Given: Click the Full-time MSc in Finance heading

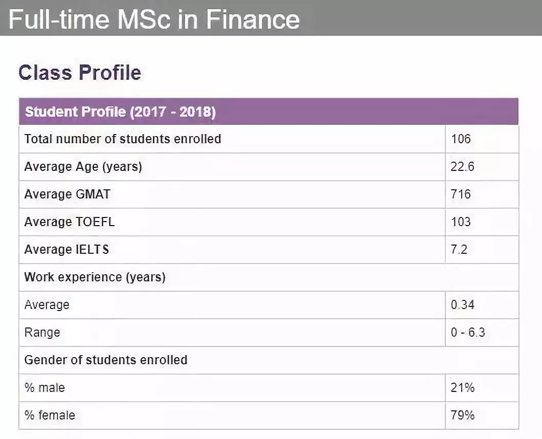Looking at the screenshot, I should [x=154, y=19].
